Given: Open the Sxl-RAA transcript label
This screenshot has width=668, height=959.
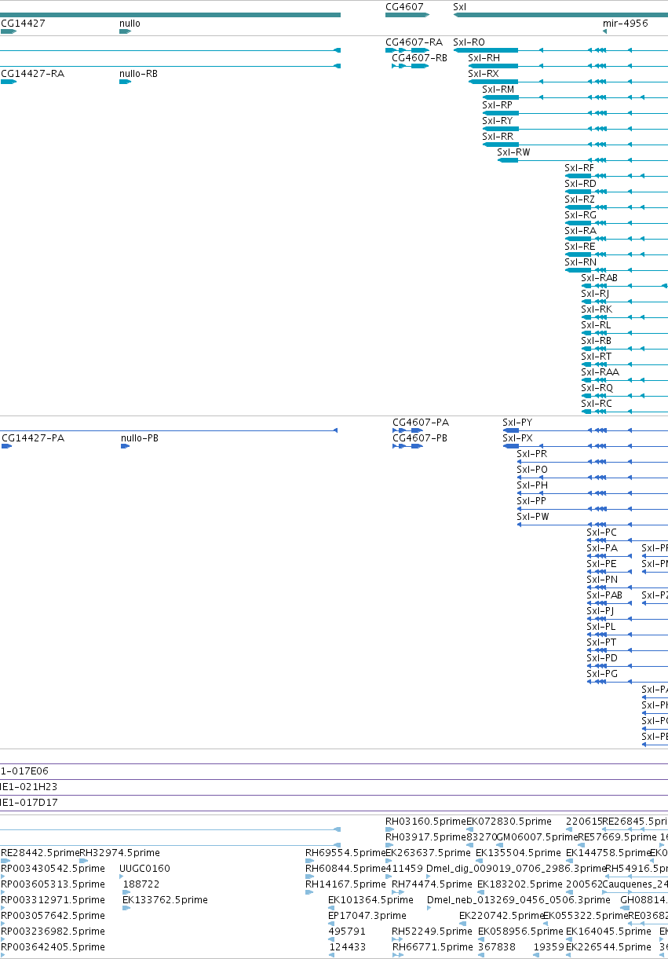Looking at the screenshot, I should pos(600,372).
